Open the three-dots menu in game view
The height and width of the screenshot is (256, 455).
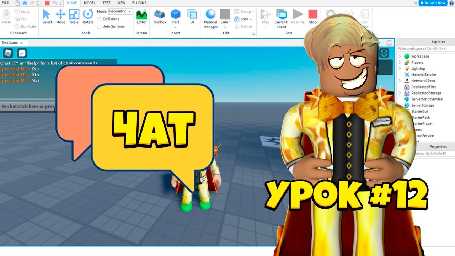pyautogui.click(x=384, y=53)
